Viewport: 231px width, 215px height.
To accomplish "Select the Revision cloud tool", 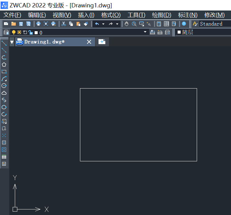I will coord(4,93).
